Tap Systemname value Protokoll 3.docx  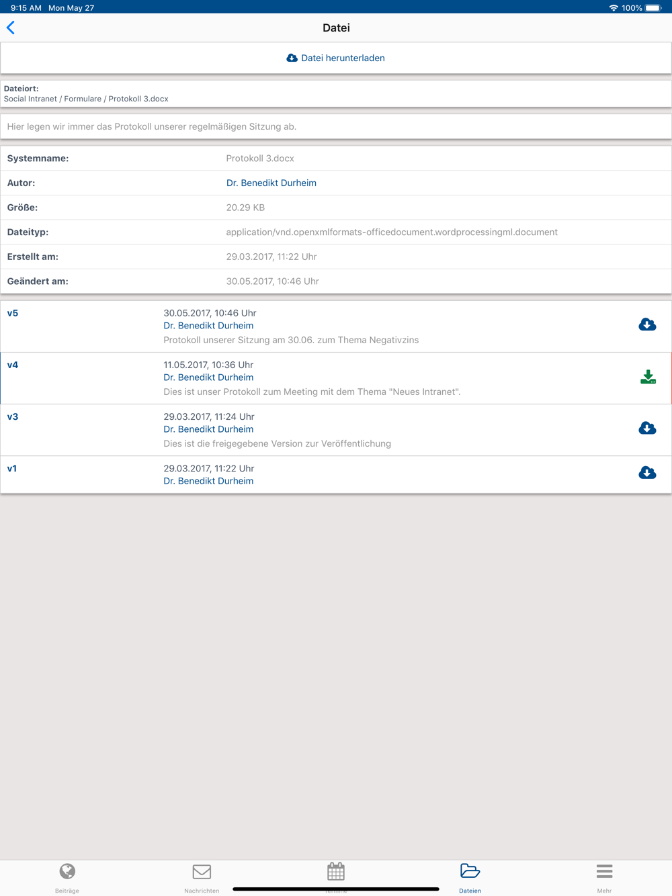[260, 159]
